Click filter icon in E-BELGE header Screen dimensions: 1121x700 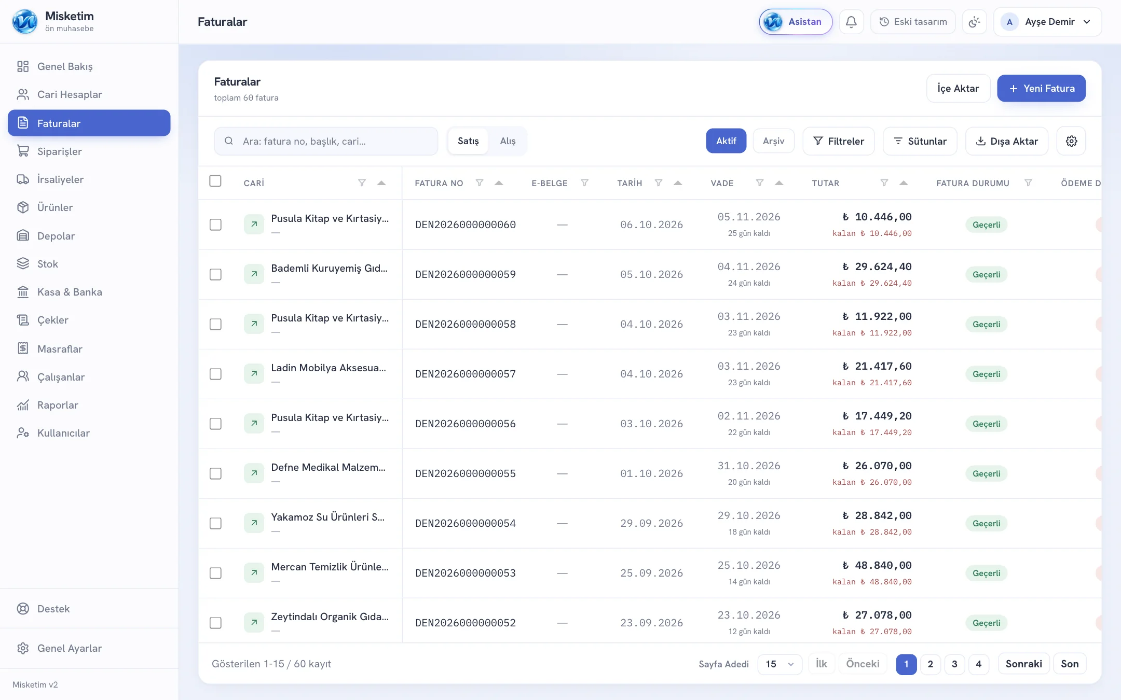pos(584,183)
